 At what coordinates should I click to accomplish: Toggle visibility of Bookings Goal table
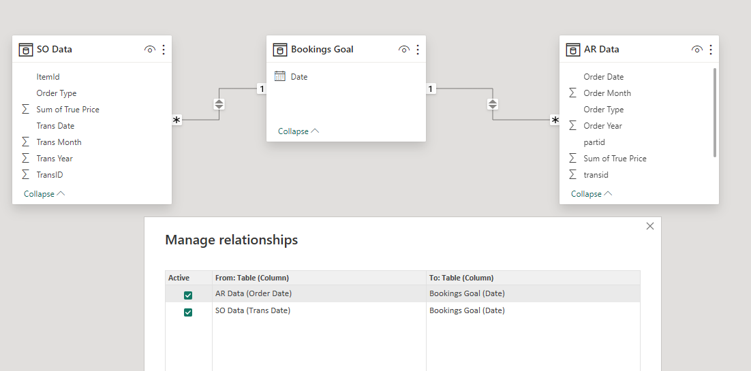403,49
